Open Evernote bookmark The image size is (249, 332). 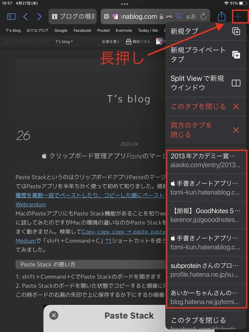pyautogui.click(x=124, y=30)
